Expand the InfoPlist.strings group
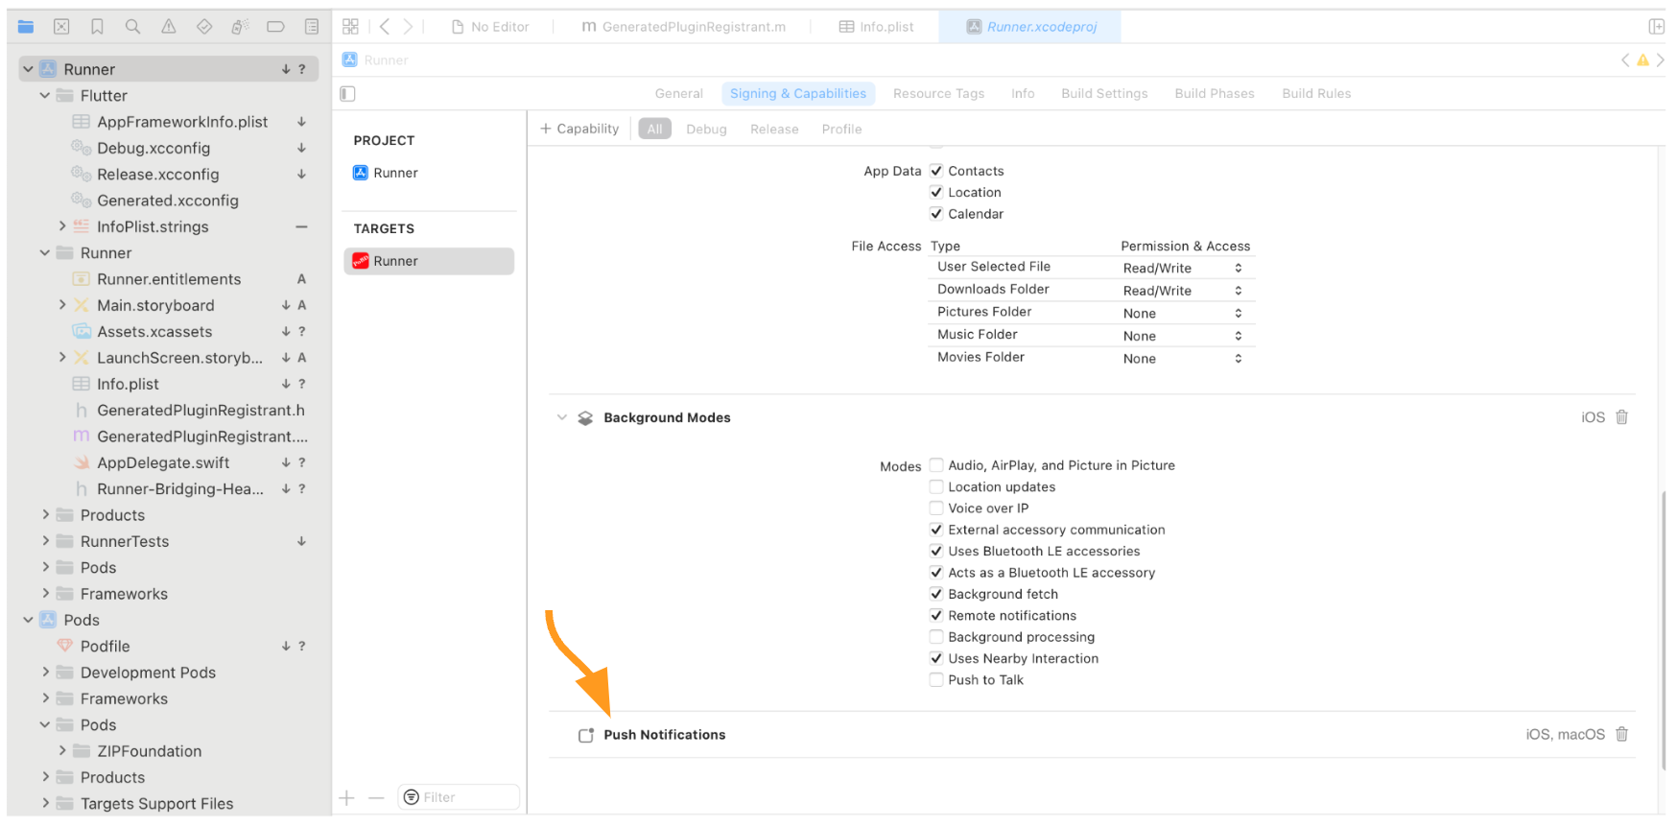1677x827 pixels. tap(62, 226)
